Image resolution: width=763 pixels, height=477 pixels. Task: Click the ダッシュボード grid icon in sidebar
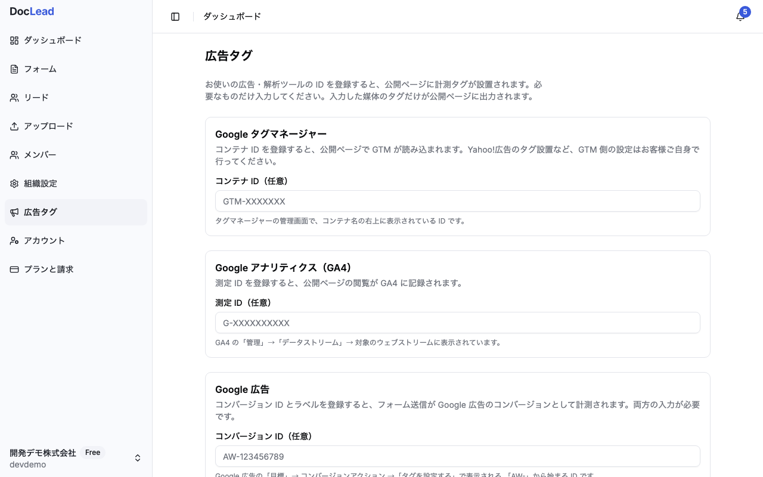tap(14, 41)
